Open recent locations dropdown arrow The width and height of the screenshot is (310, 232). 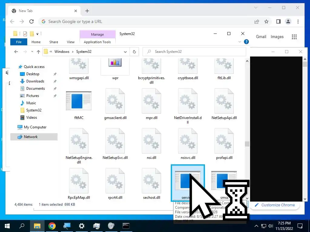[x=32, y=52]
